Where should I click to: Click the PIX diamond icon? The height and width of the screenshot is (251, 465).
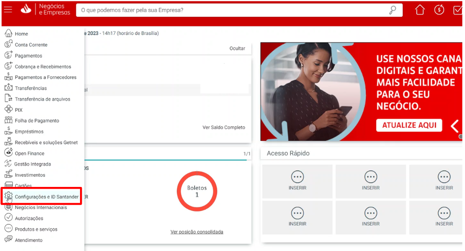click(8, 109)
